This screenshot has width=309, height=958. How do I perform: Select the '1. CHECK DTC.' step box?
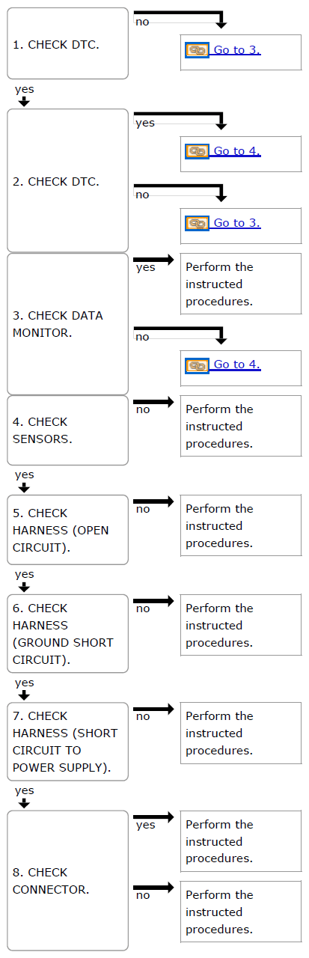click(68, 43)
